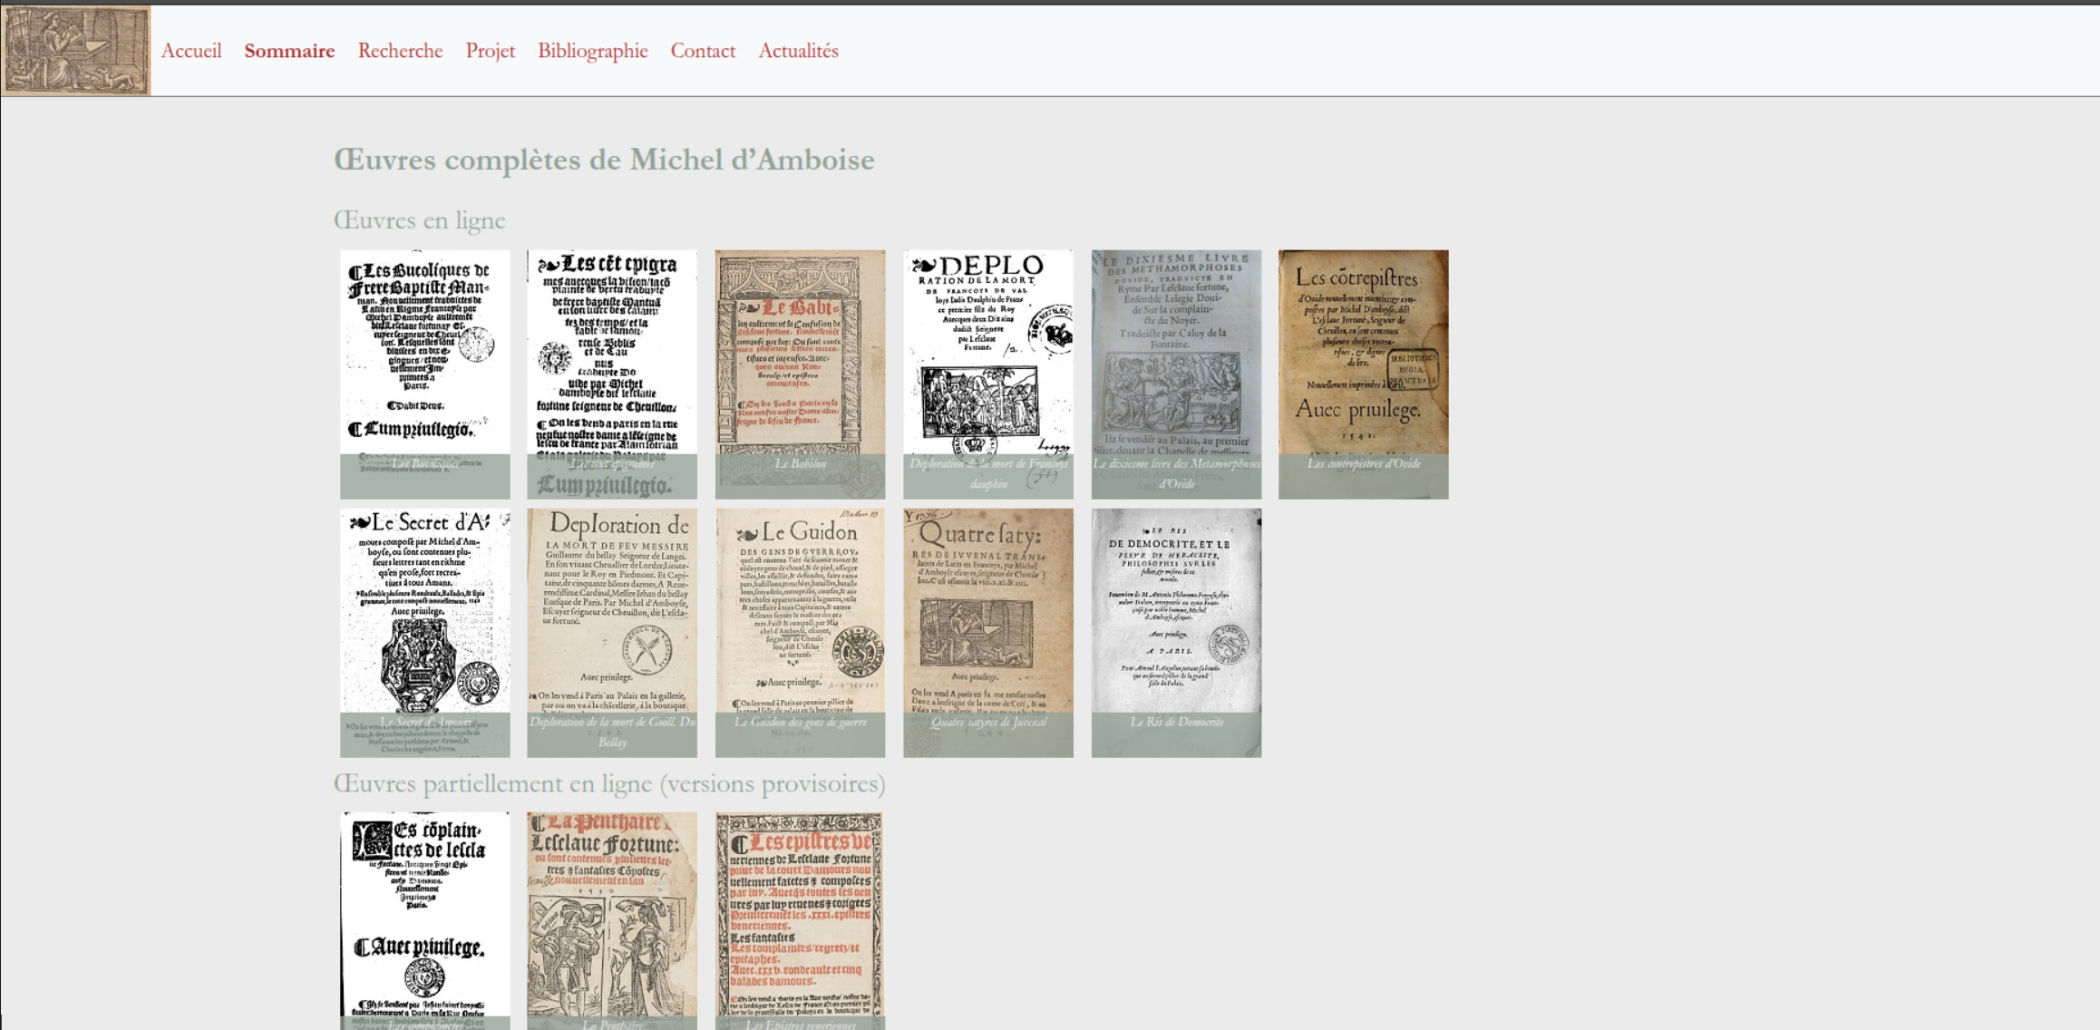Open Les Bucoliques book cover

[425, 374]
